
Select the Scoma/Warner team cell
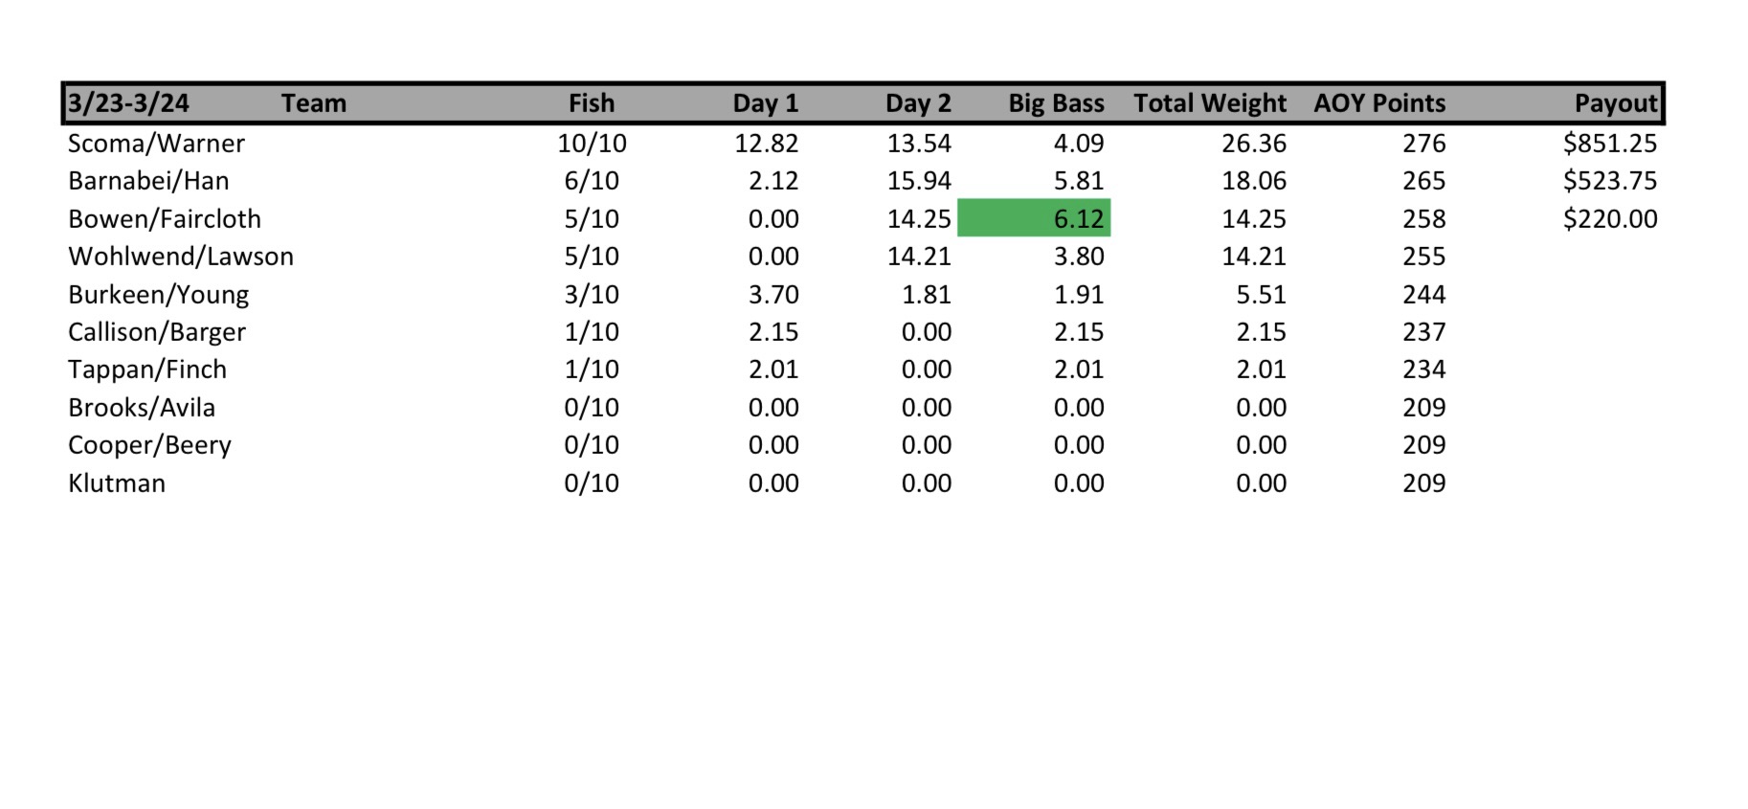point(156,144)
